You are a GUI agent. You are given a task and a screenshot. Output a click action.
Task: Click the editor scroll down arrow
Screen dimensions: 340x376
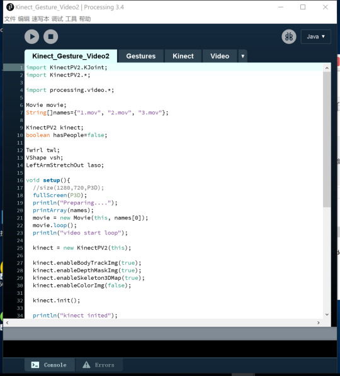(x=327, y=314)
